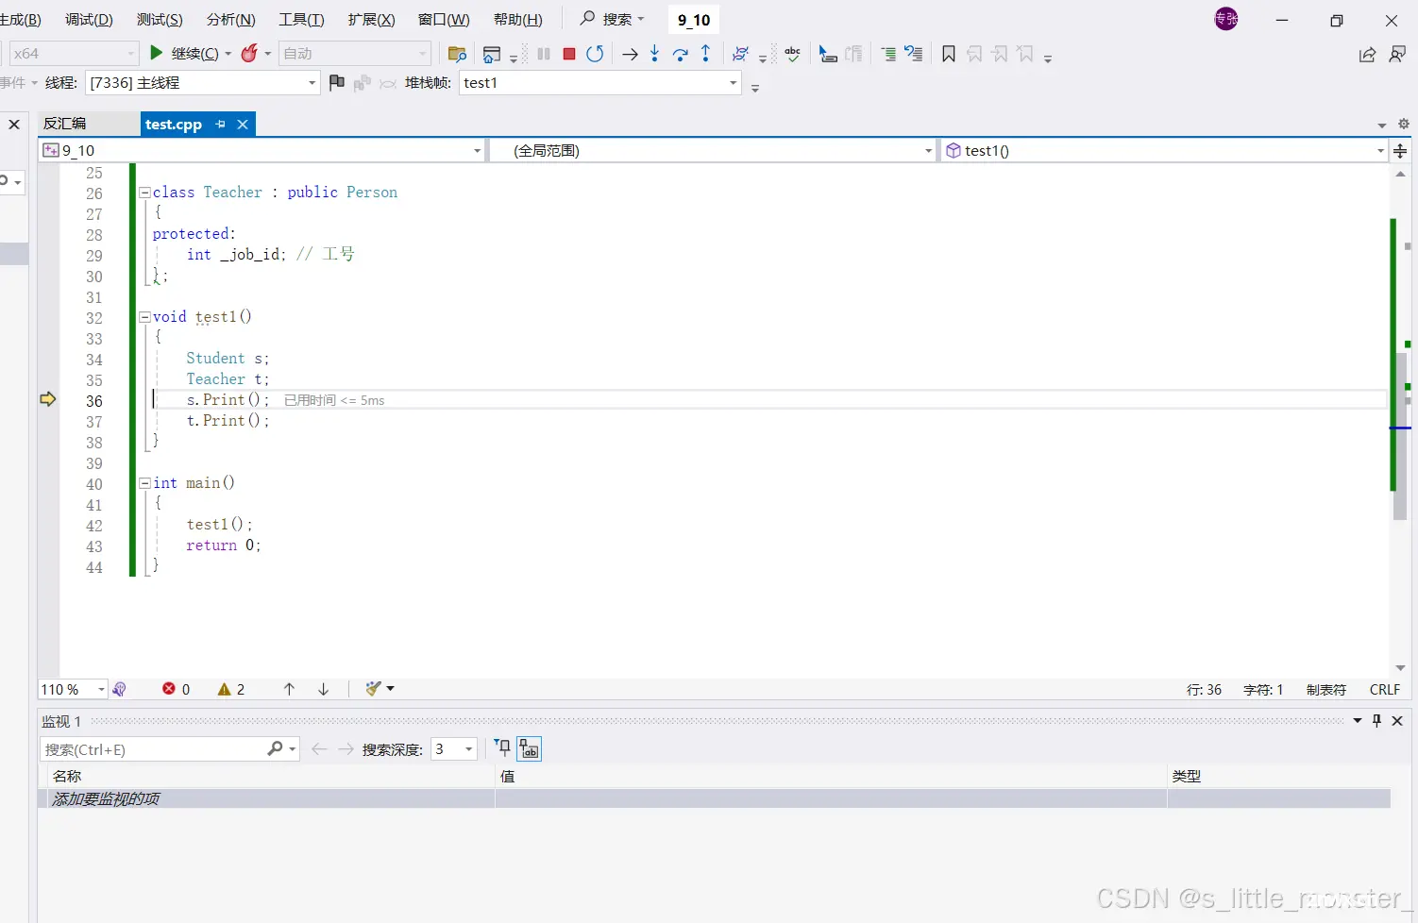This screenshot has width=1418, height=923.
Task: Toggle auto-hide pin on Watch 1 panel
Action: 1377,721
